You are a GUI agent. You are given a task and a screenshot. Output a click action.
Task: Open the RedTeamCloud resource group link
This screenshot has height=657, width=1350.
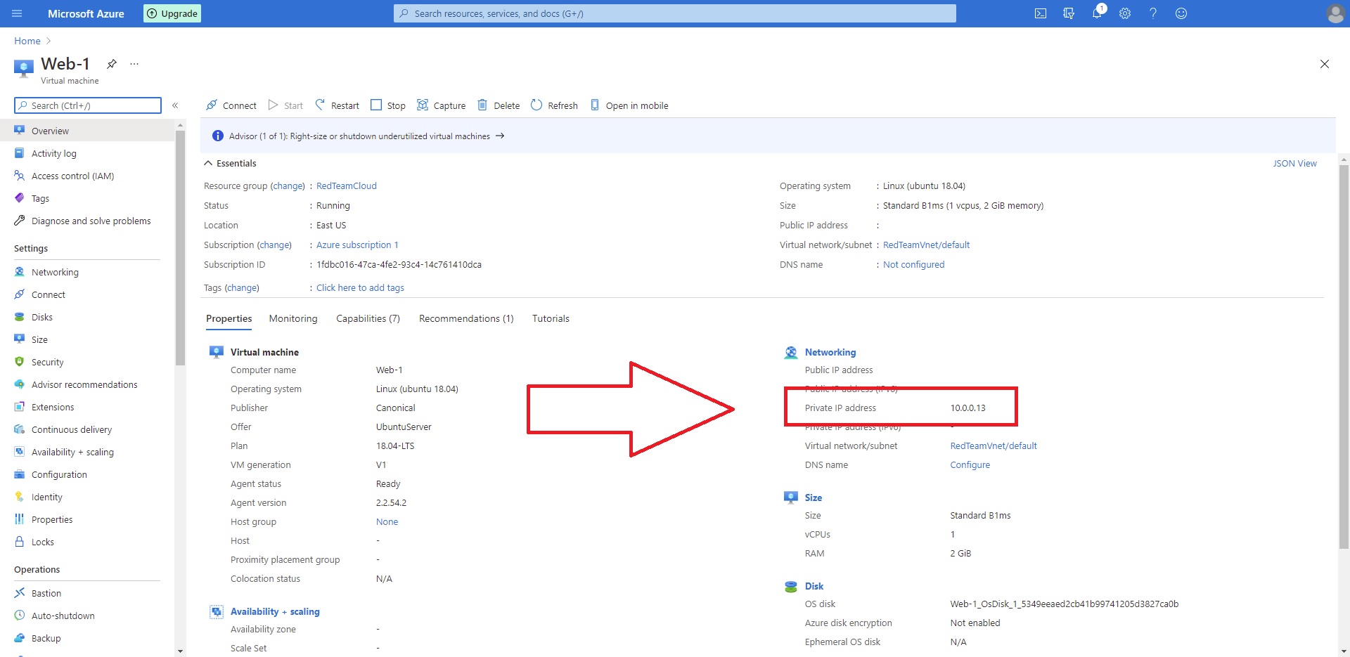347,186
